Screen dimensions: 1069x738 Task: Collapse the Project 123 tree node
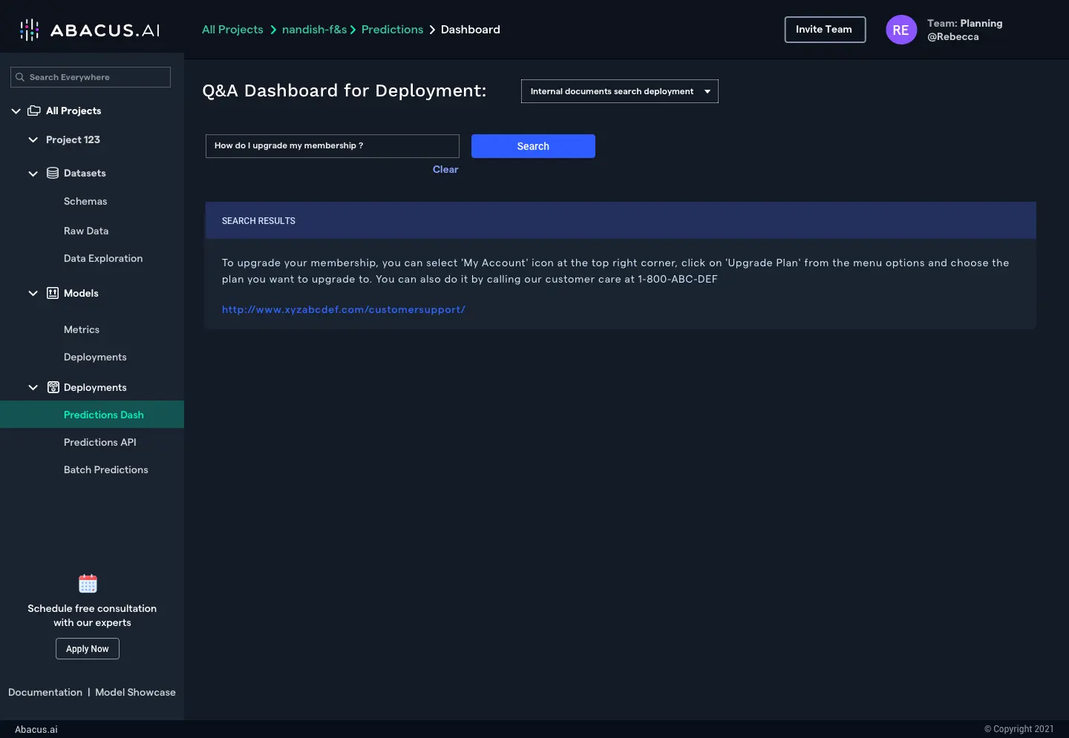33,139
